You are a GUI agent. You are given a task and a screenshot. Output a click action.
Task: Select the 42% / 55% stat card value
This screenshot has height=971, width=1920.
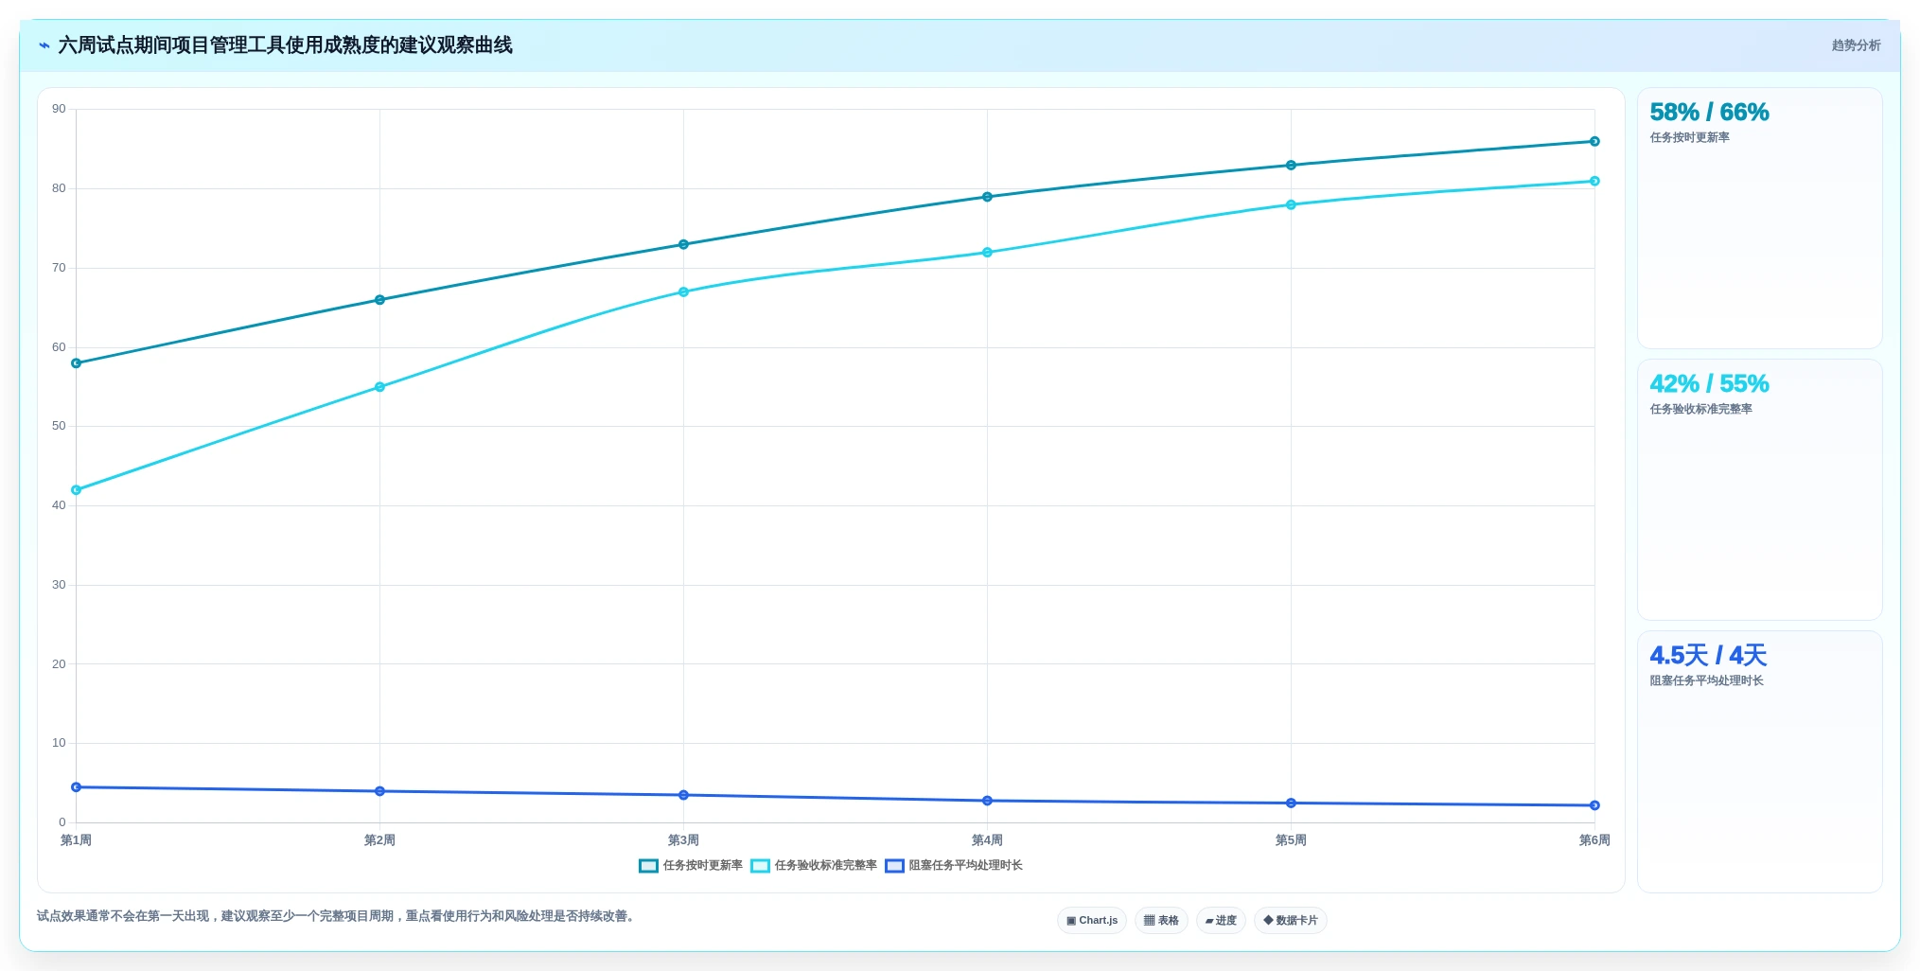[x=1709, y=384]
